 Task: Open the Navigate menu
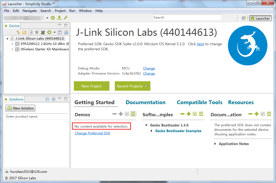point(30,11)
